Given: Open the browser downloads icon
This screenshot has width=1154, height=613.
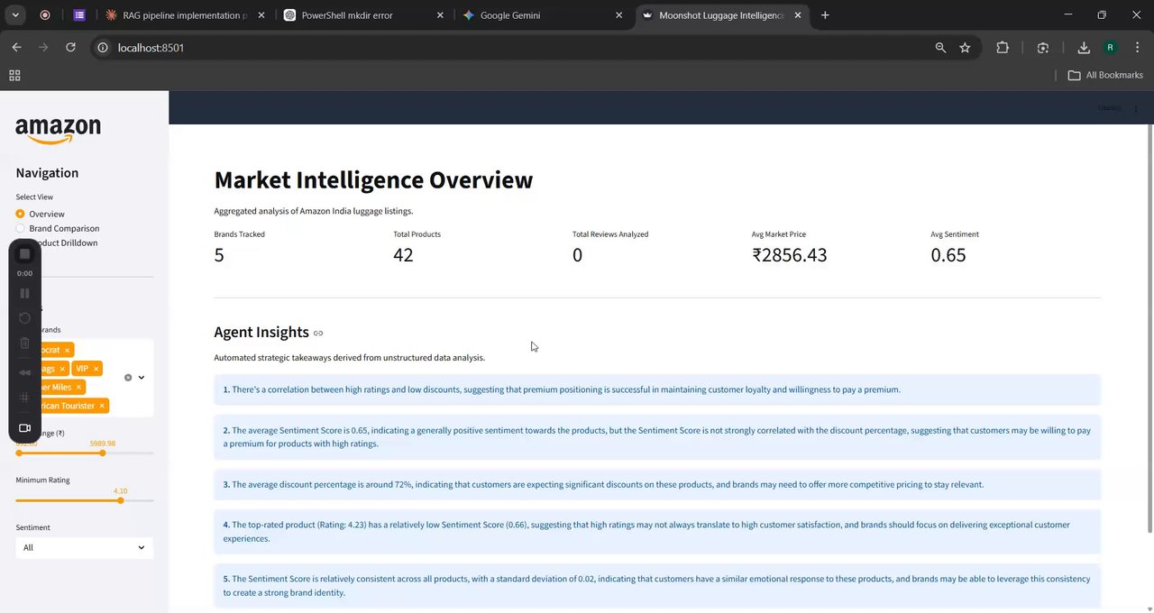Looking at the screenshot, I should pyautogui.click(x=1084, y=48).
